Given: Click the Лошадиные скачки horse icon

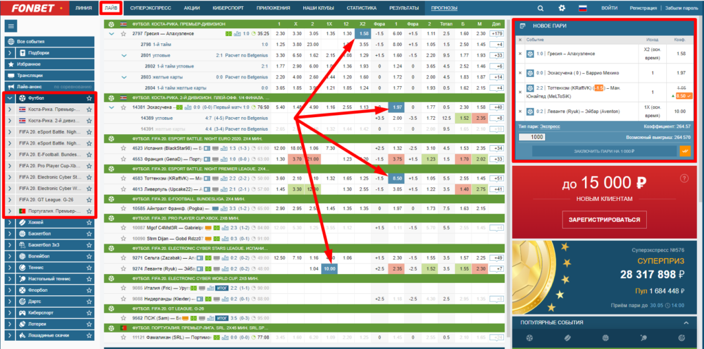Looking at the screenshot, I should click(x=23, y=335).
